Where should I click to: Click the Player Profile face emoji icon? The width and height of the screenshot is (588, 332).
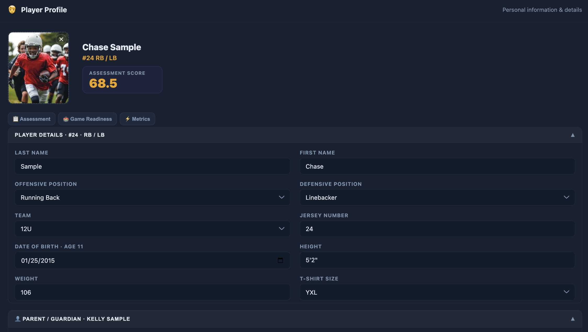point(12,10)
